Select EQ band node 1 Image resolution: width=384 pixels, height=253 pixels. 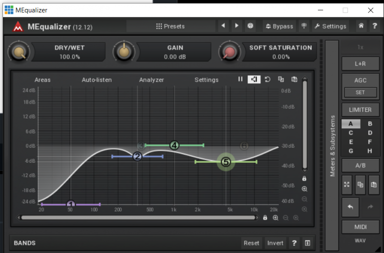pos(71,204)
